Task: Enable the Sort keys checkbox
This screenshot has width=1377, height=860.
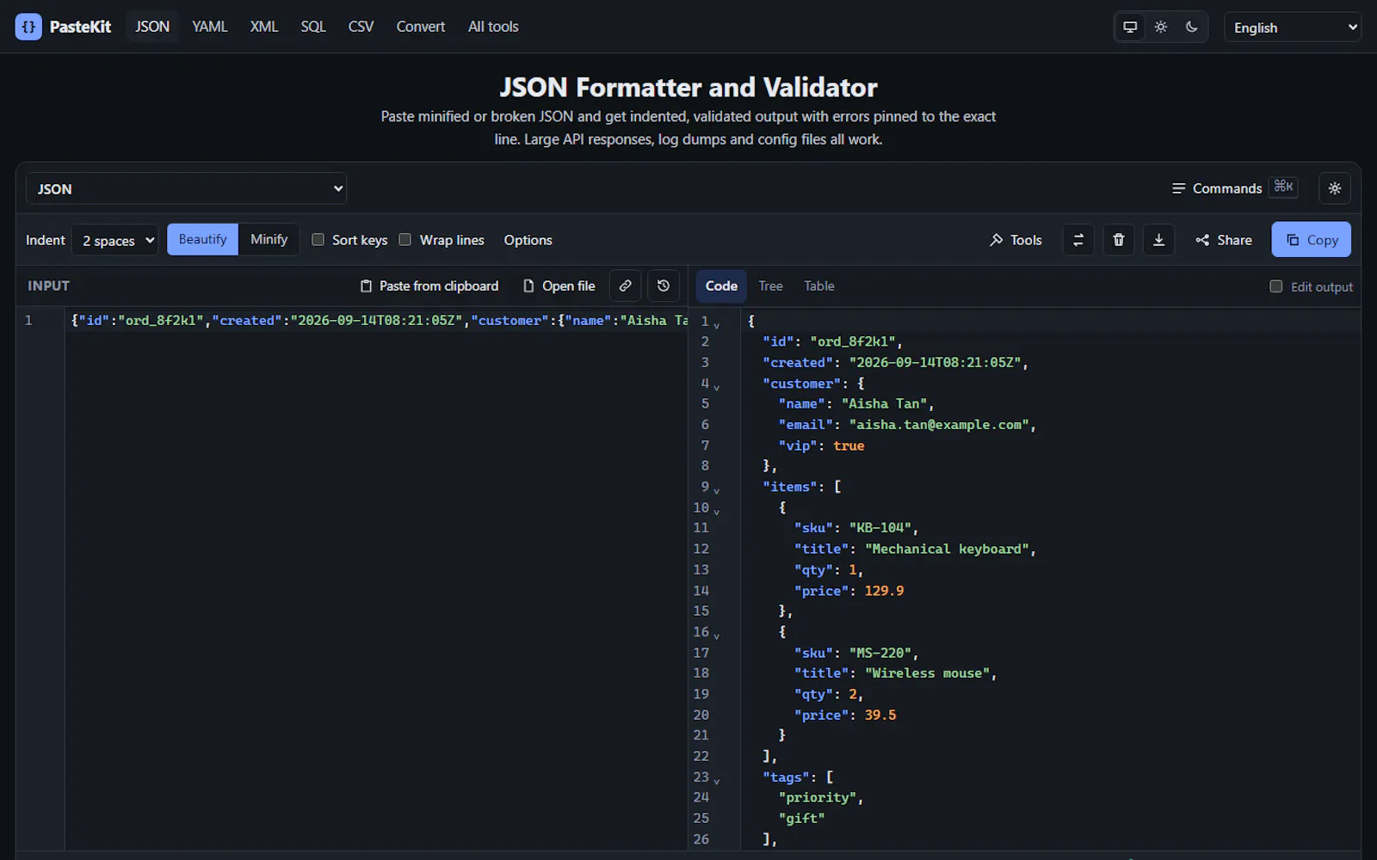Action: pyautogui.click(x=318, y=240)
